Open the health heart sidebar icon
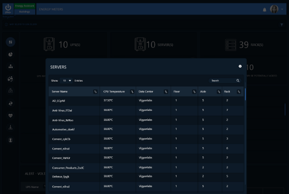 click(11, 116)
